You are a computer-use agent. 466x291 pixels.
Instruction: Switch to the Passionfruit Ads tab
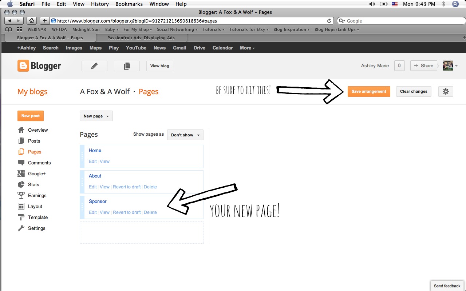coord(141,37)
